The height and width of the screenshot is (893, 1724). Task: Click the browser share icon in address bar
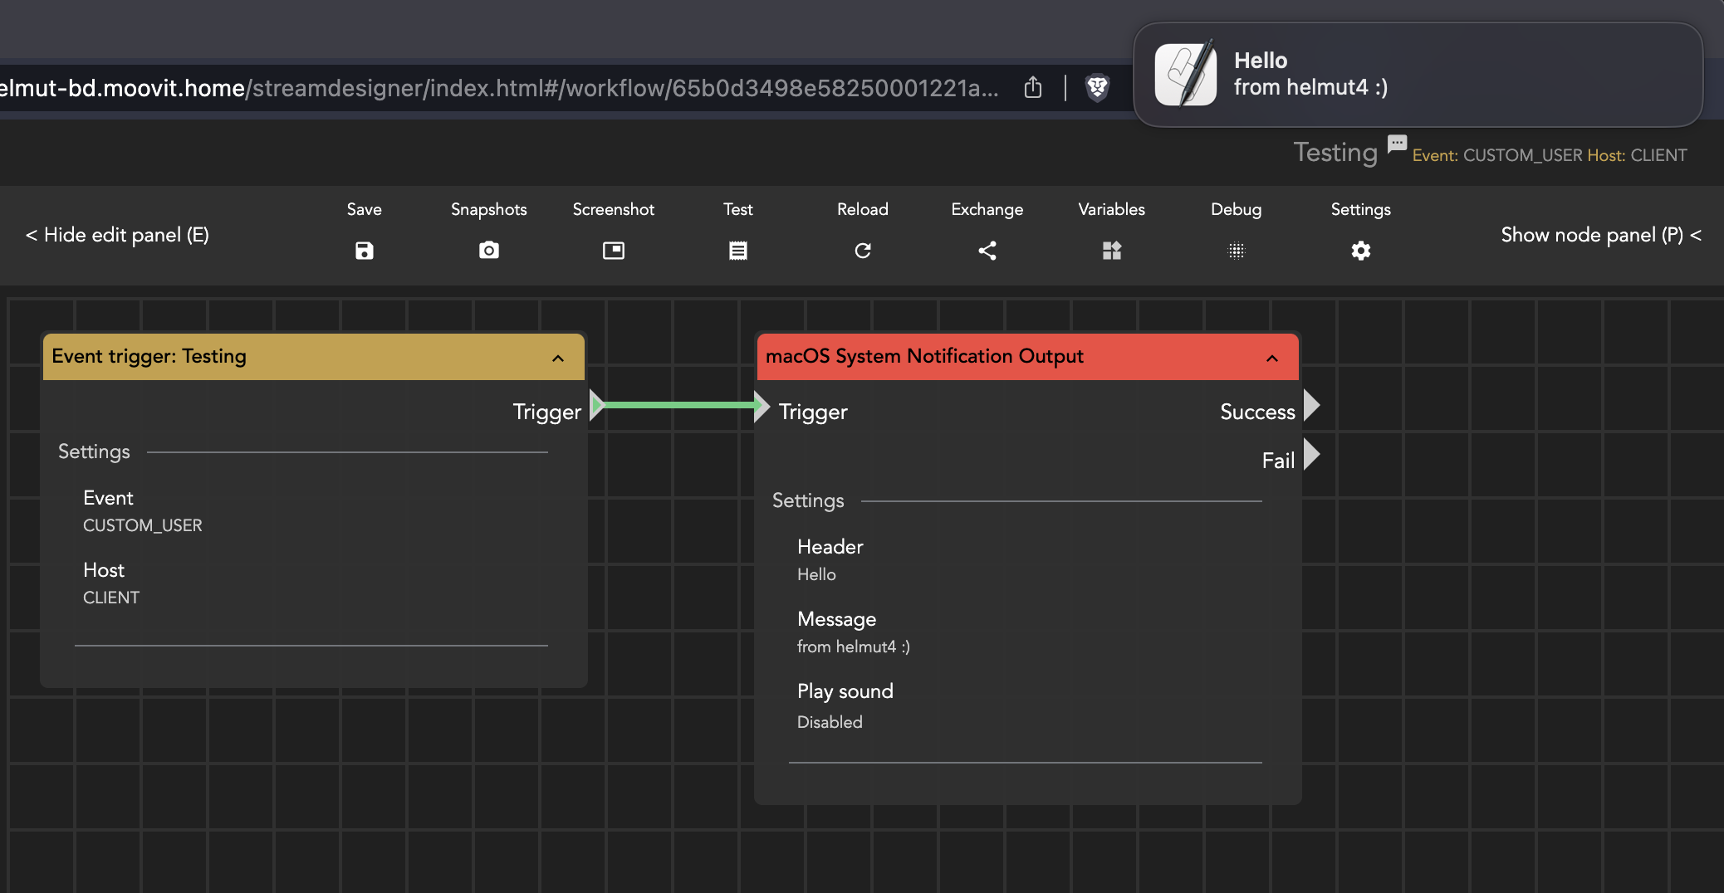pos(1033,87)
